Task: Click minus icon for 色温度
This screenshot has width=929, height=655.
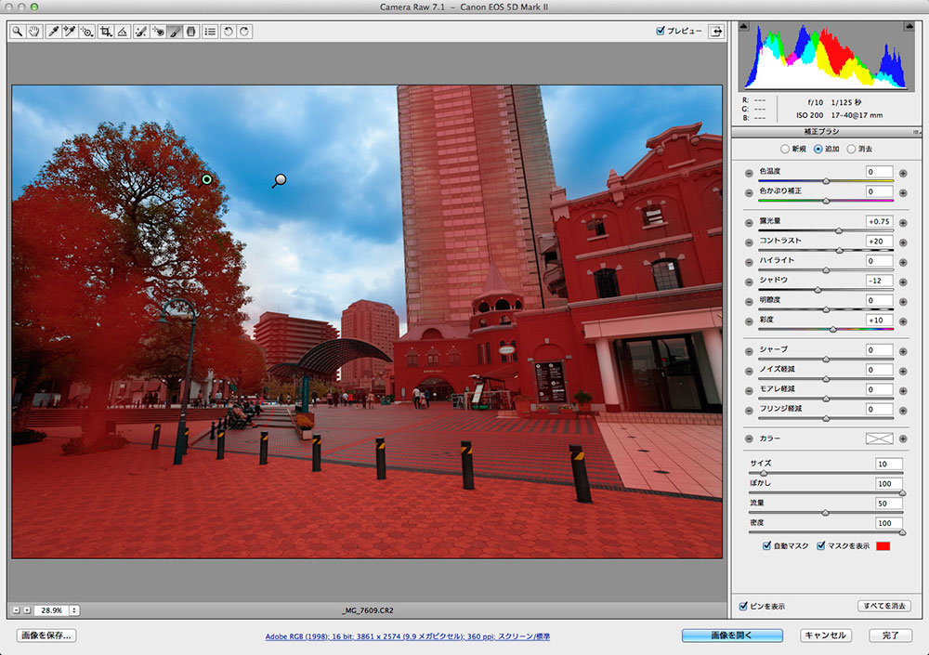Action: [x=749, y=173]
